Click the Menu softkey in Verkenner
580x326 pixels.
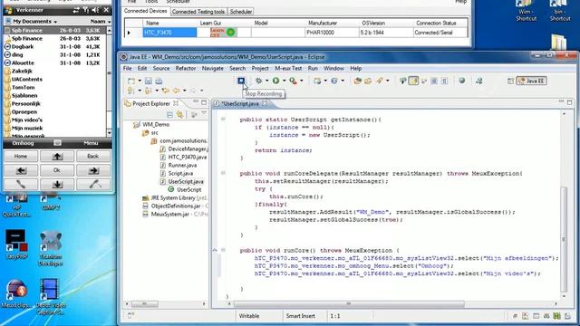(x=91, y=143)
